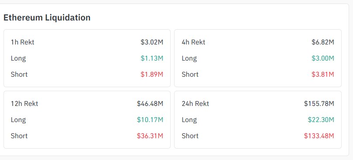Click the Ethereum Liquidation heading

47,17
